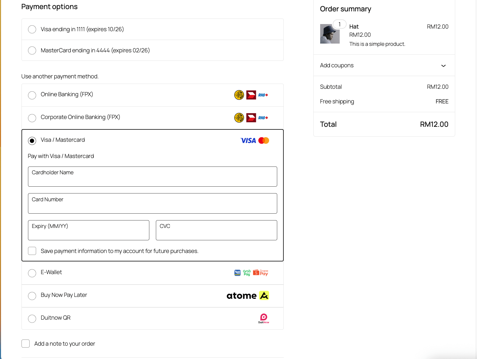Image resolution: width=477 pixels, height=359 pixels.
Task: Check the Add a note to your order box
Action: [x=25, y=344]
